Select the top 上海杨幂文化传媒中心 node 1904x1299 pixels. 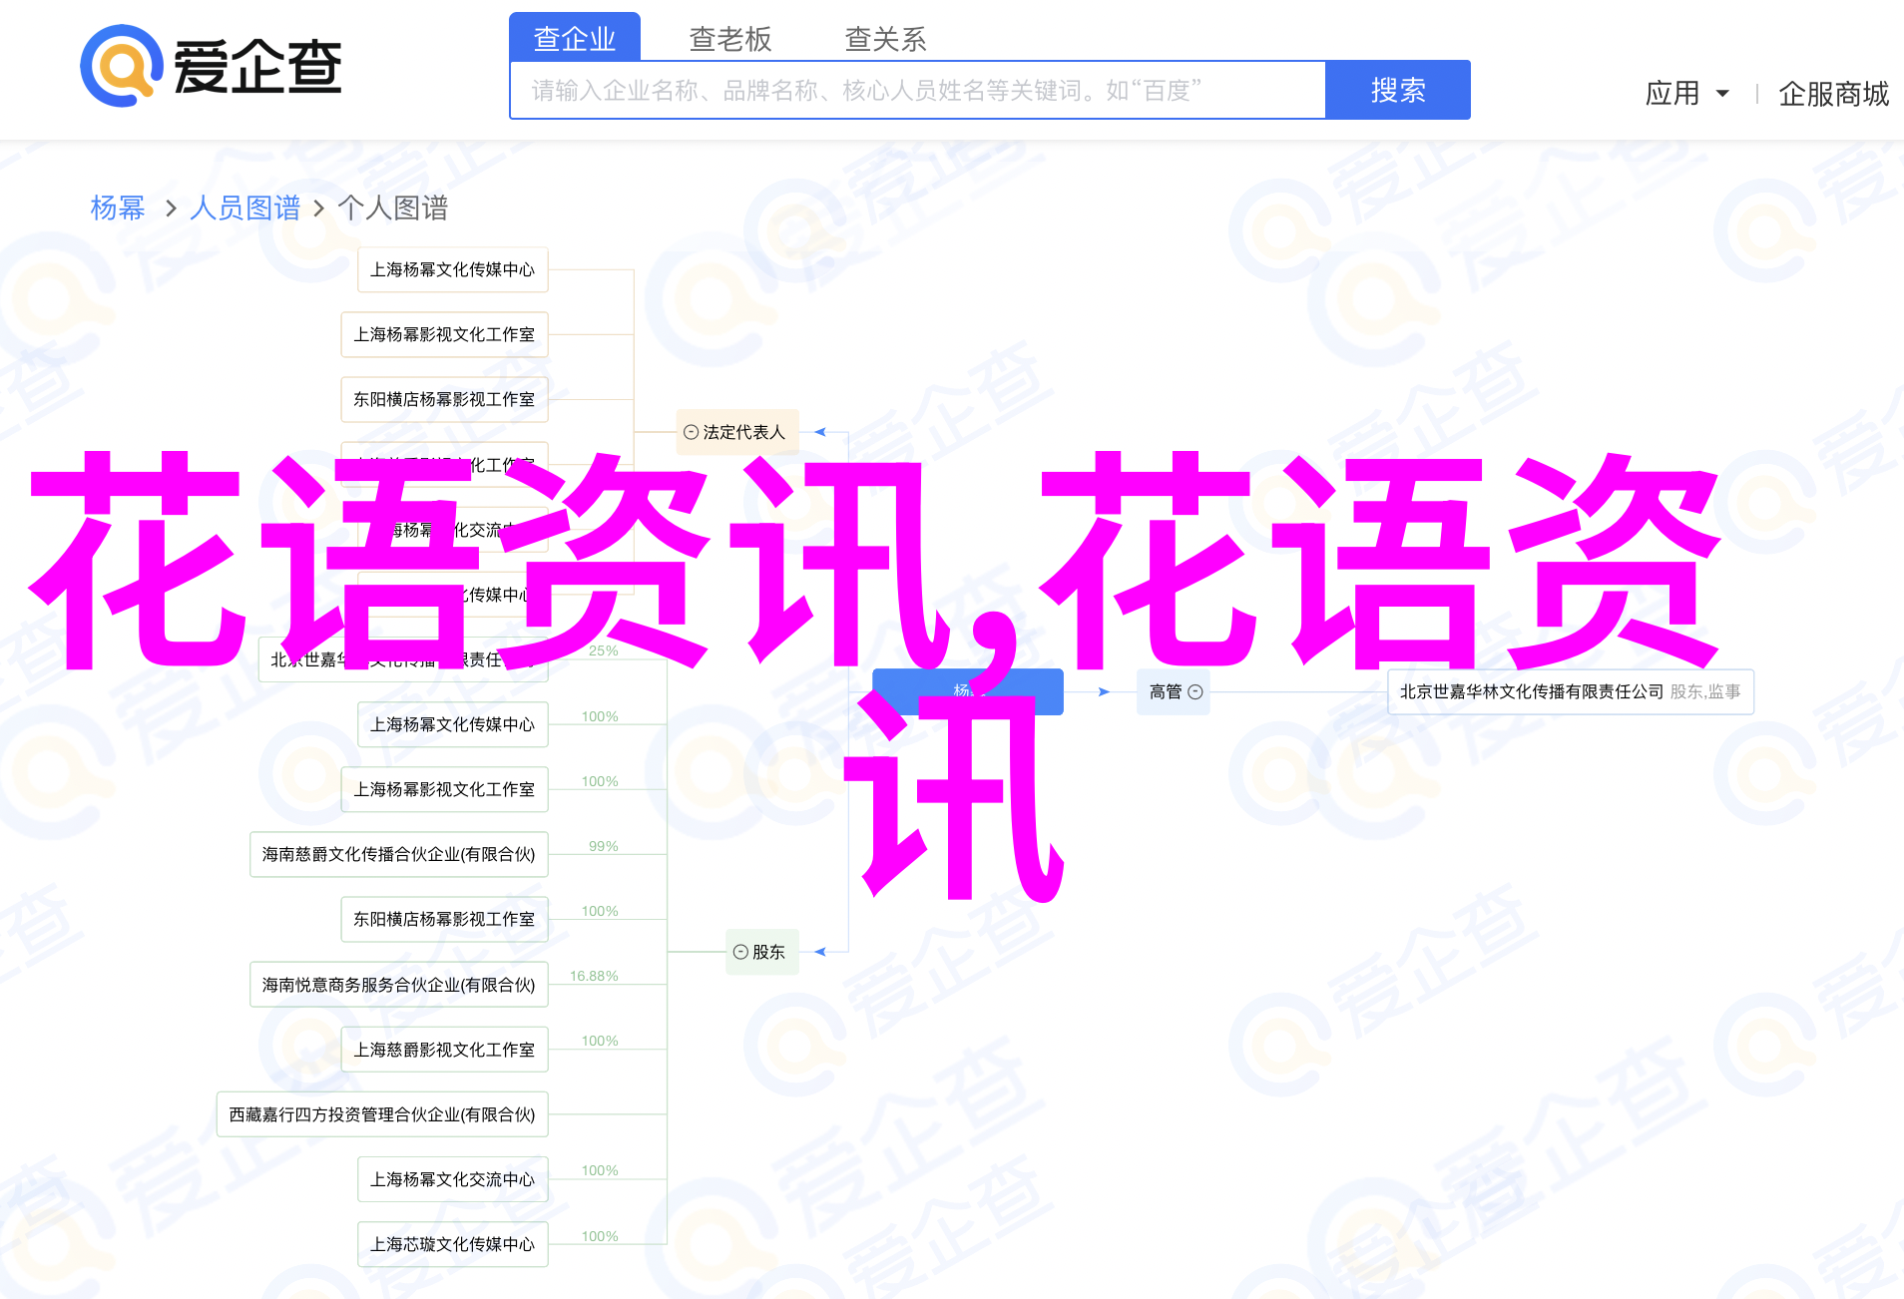click(453, 269)
